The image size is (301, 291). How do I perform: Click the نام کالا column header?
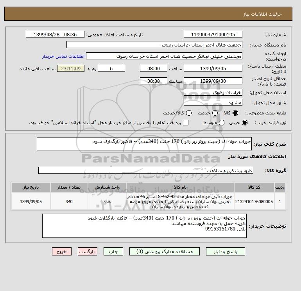pyautogui.click(x=180, y=187)
